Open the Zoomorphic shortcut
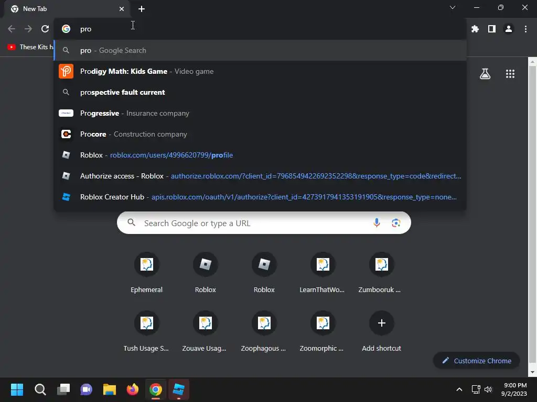 323,331
